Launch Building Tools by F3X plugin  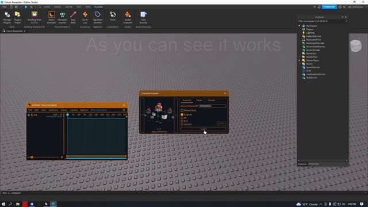(x=34, y=18)
